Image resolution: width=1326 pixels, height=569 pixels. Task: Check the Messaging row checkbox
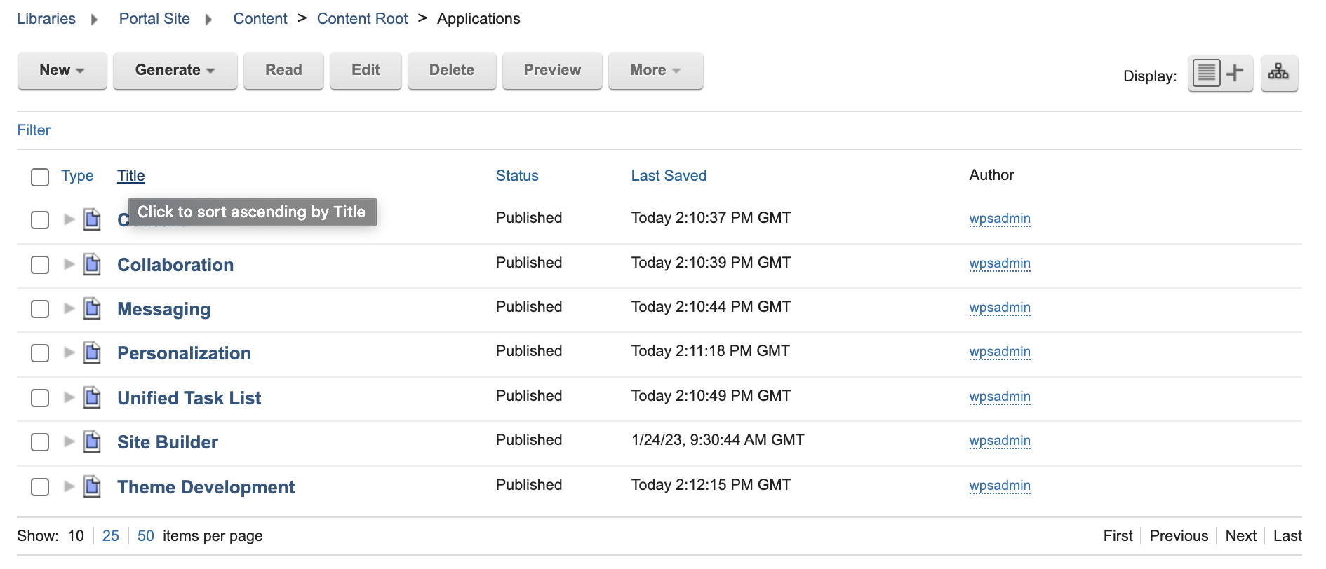(40, 309)
